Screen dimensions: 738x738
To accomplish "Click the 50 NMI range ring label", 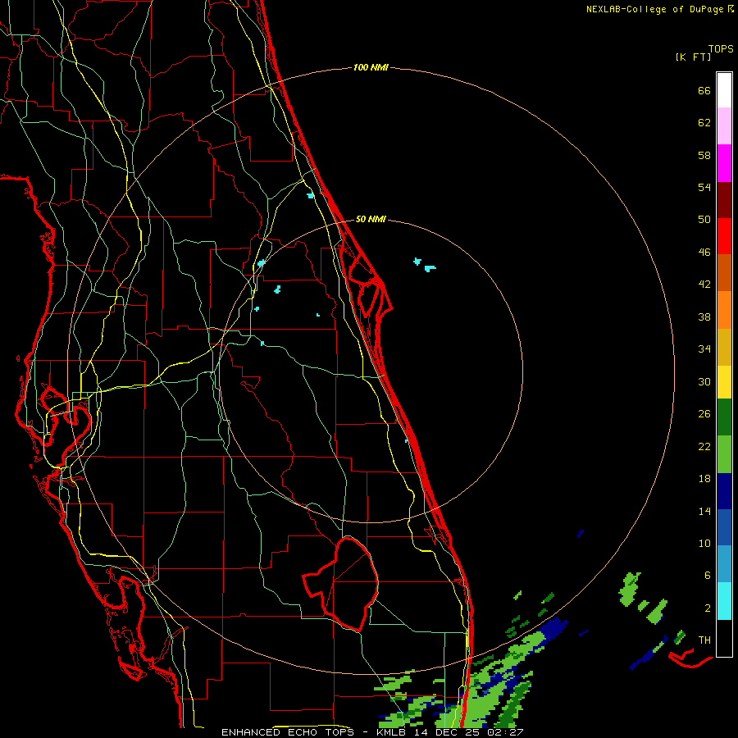I will point(371,219).
